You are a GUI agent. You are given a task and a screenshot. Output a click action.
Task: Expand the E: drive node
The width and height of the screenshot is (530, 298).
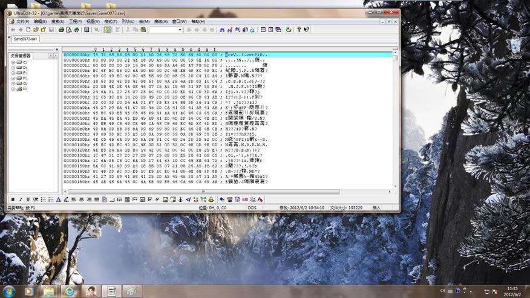pos(13,73)
